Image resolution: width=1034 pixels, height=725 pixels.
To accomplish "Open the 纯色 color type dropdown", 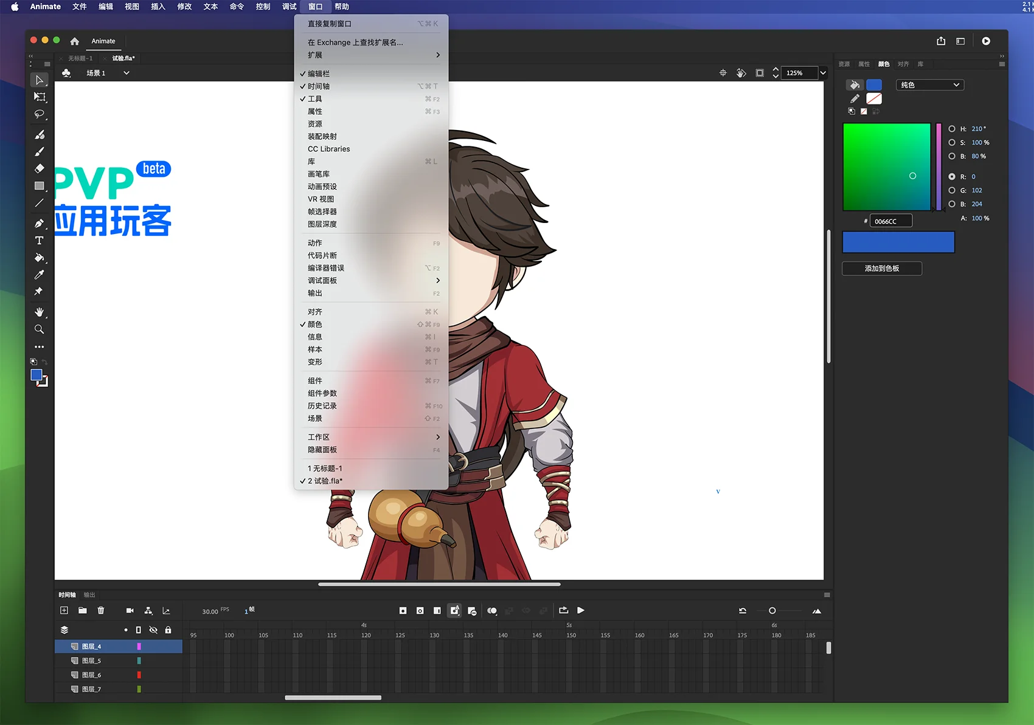I will [930, 85].
